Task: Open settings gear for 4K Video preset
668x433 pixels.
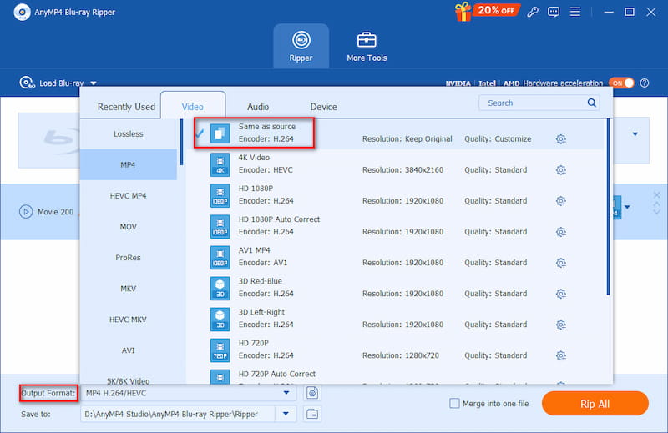Action: pyautogui.click(x=560, y=170)
